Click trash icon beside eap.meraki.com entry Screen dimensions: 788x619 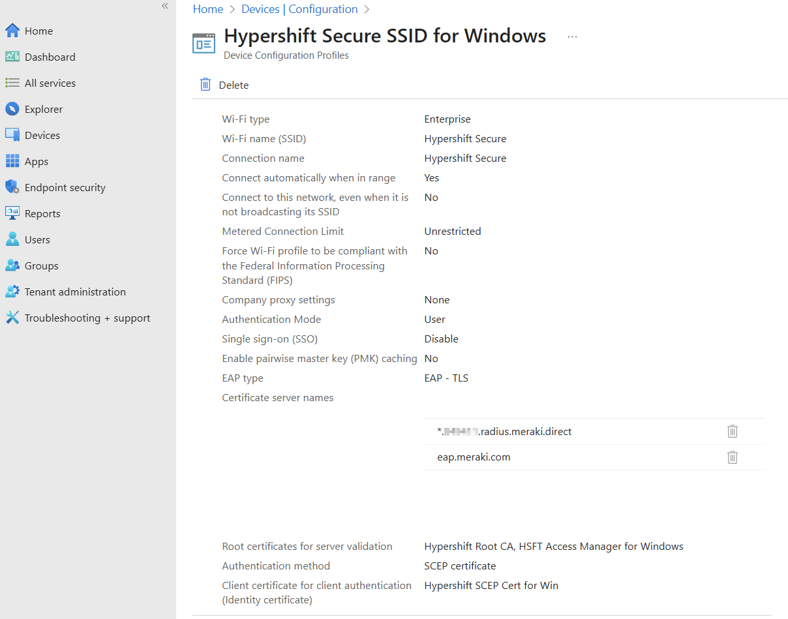click(733, 457)
